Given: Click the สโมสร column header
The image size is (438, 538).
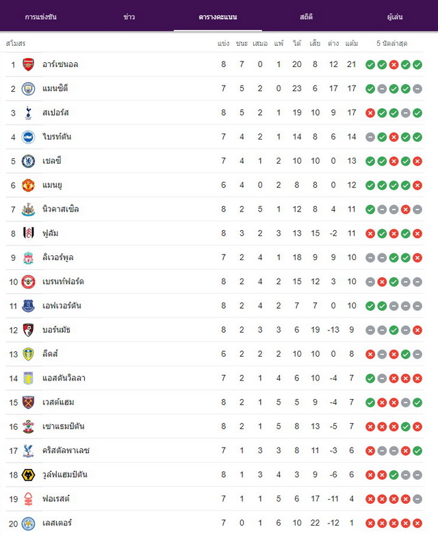Looking at the screenshot, I should [x=16, y=43].
